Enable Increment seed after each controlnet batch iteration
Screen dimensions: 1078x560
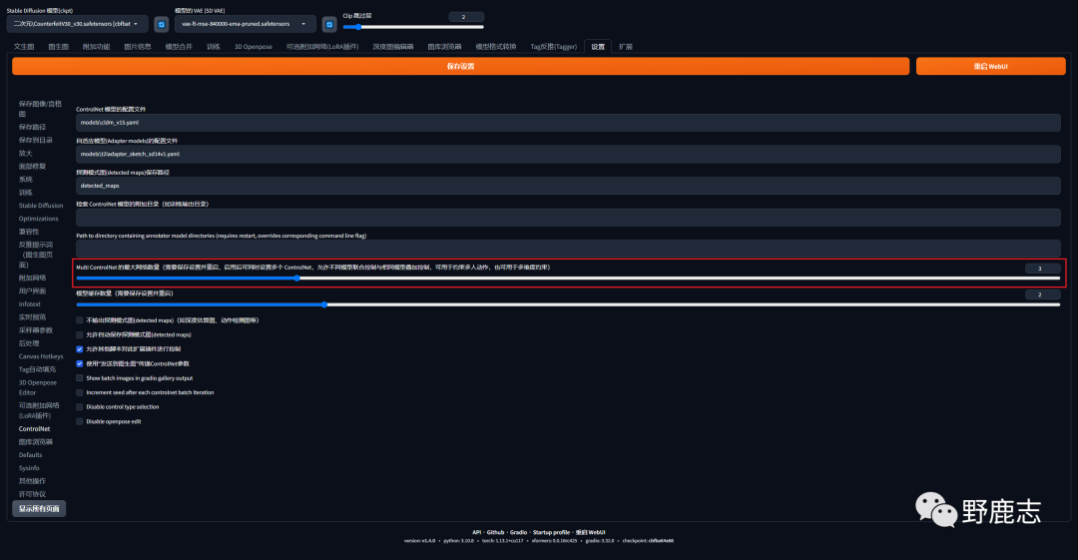click(80, 393)
